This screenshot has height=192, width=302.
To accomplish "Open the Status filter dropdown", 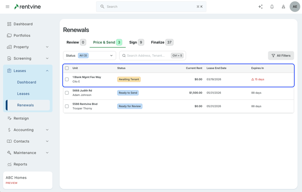I will pos(89,56).
